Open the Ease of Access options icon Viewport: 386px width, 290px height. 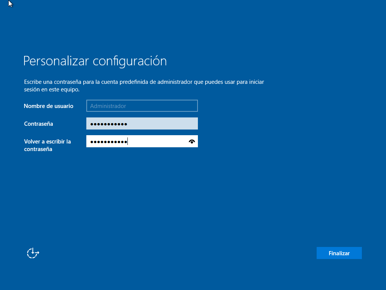tap(33, 253)
